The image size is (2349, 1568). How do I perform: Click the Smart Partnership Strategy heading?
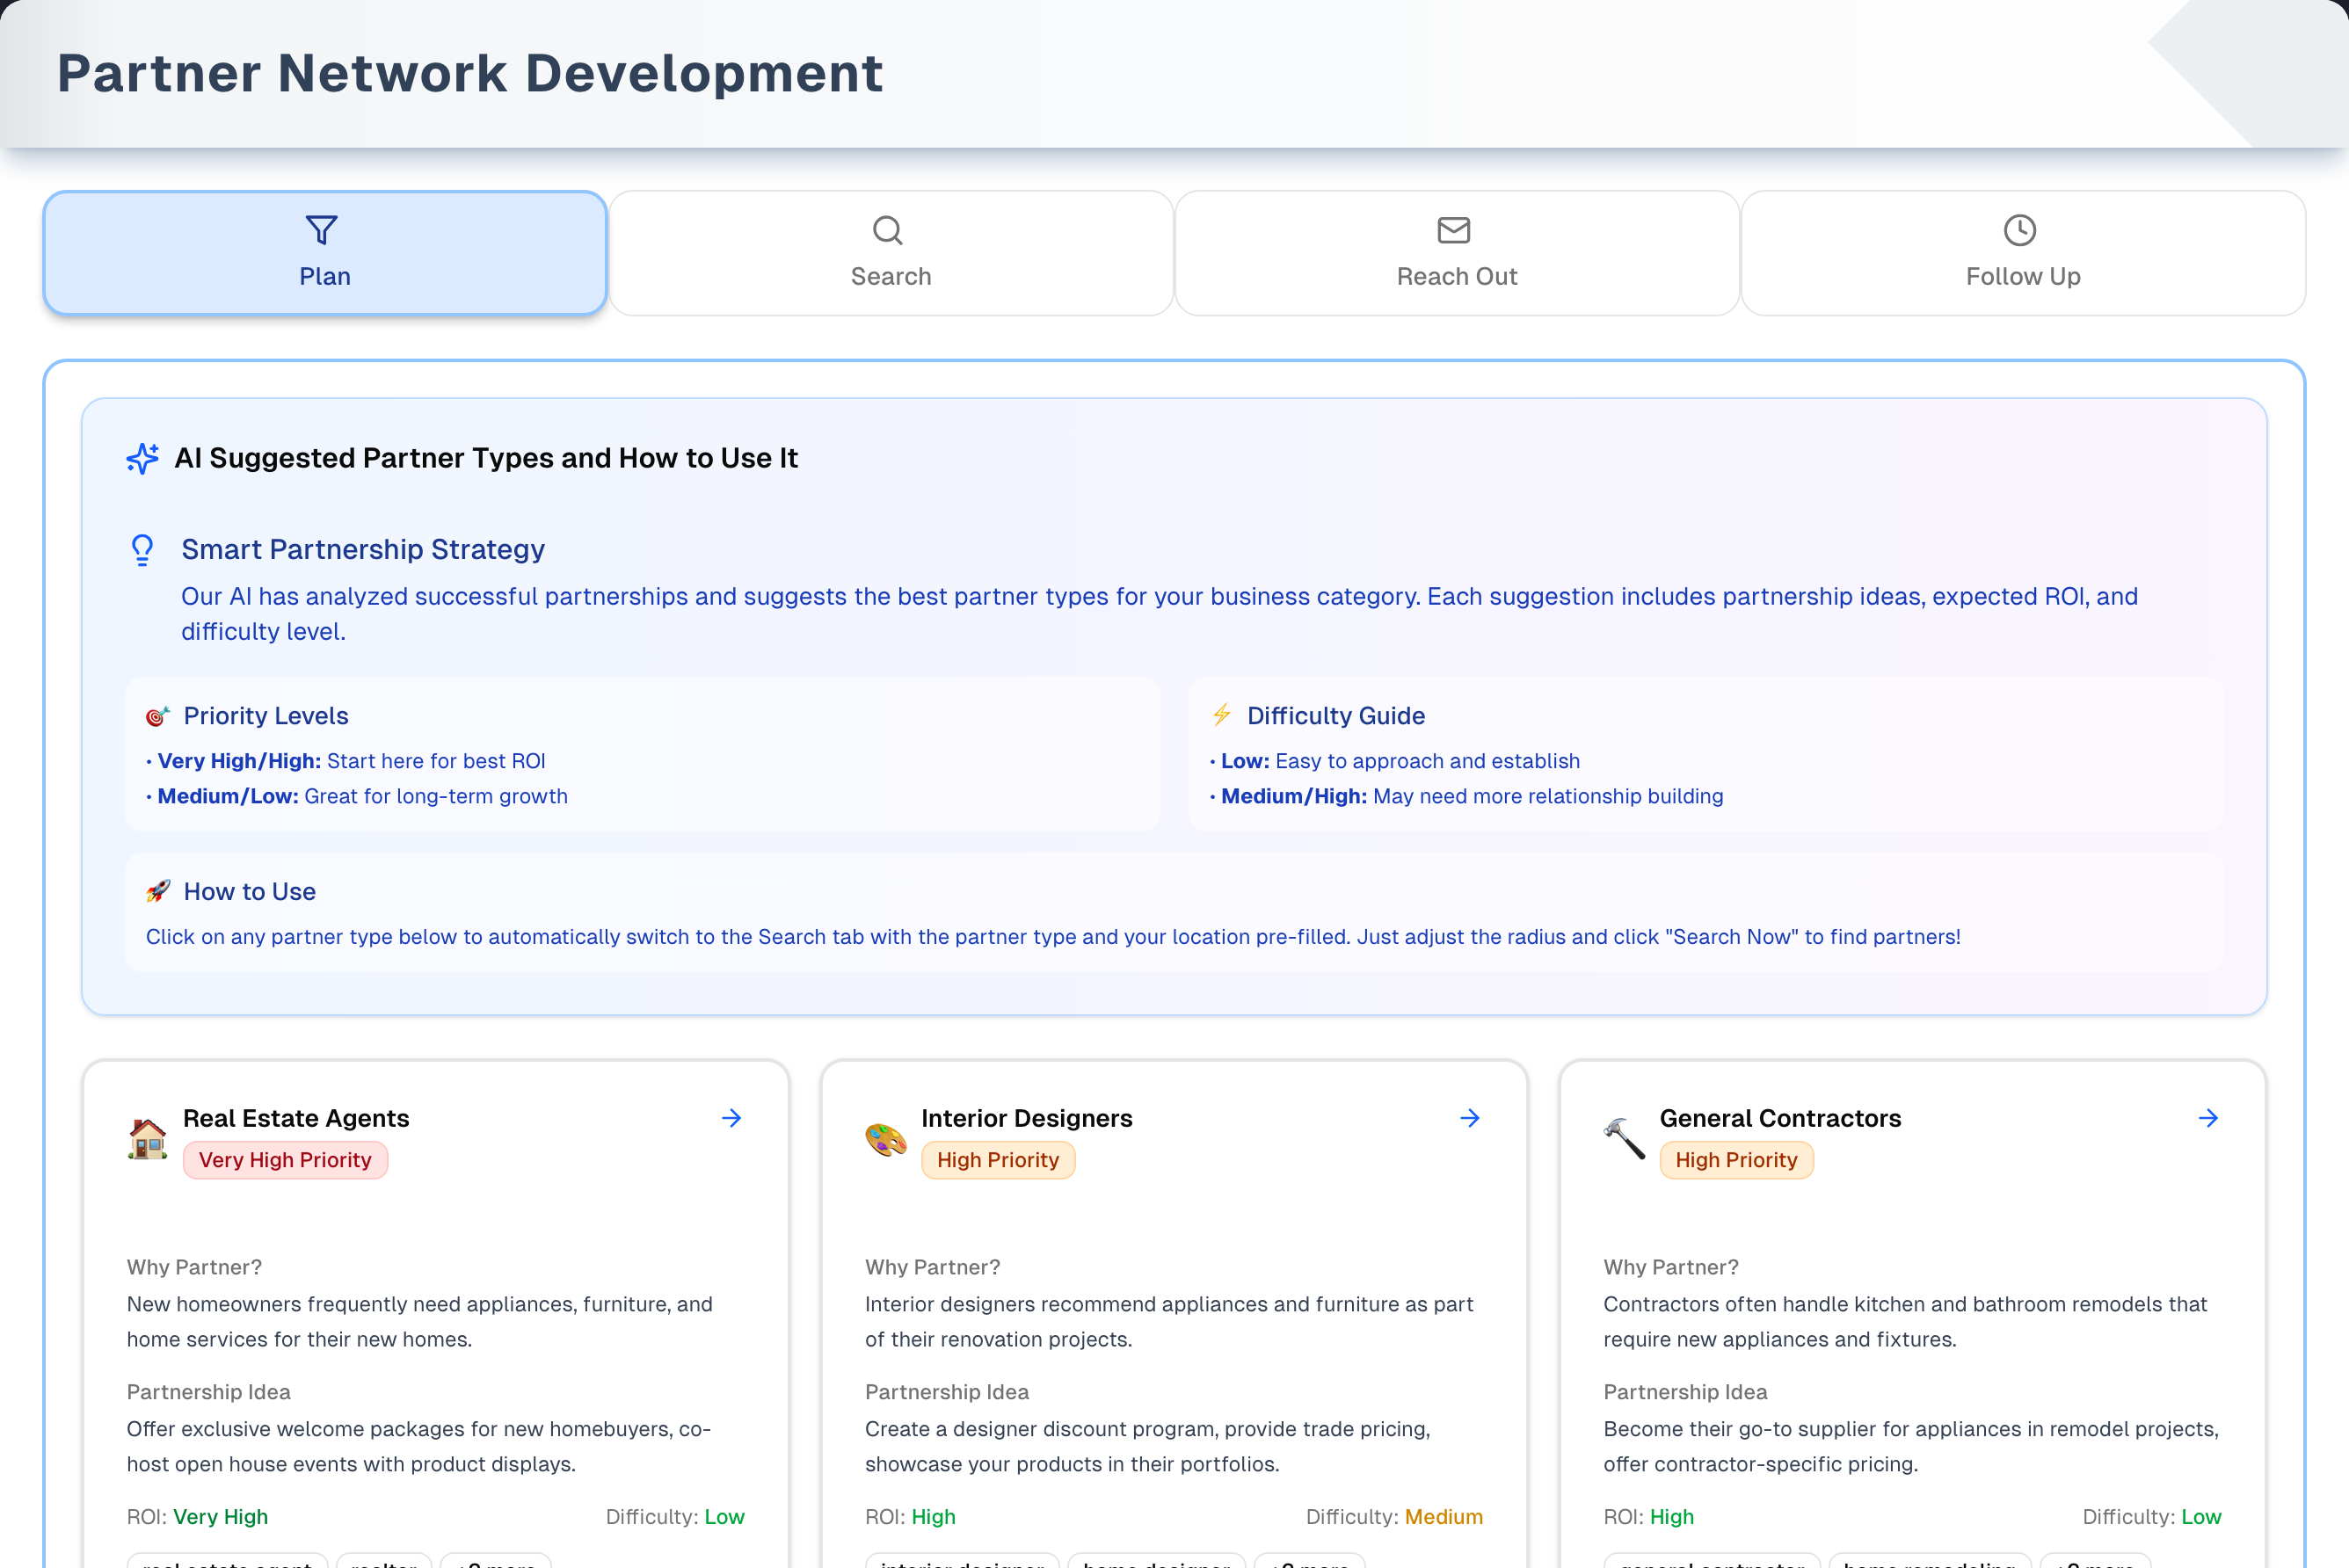click(x=363, y=550)
